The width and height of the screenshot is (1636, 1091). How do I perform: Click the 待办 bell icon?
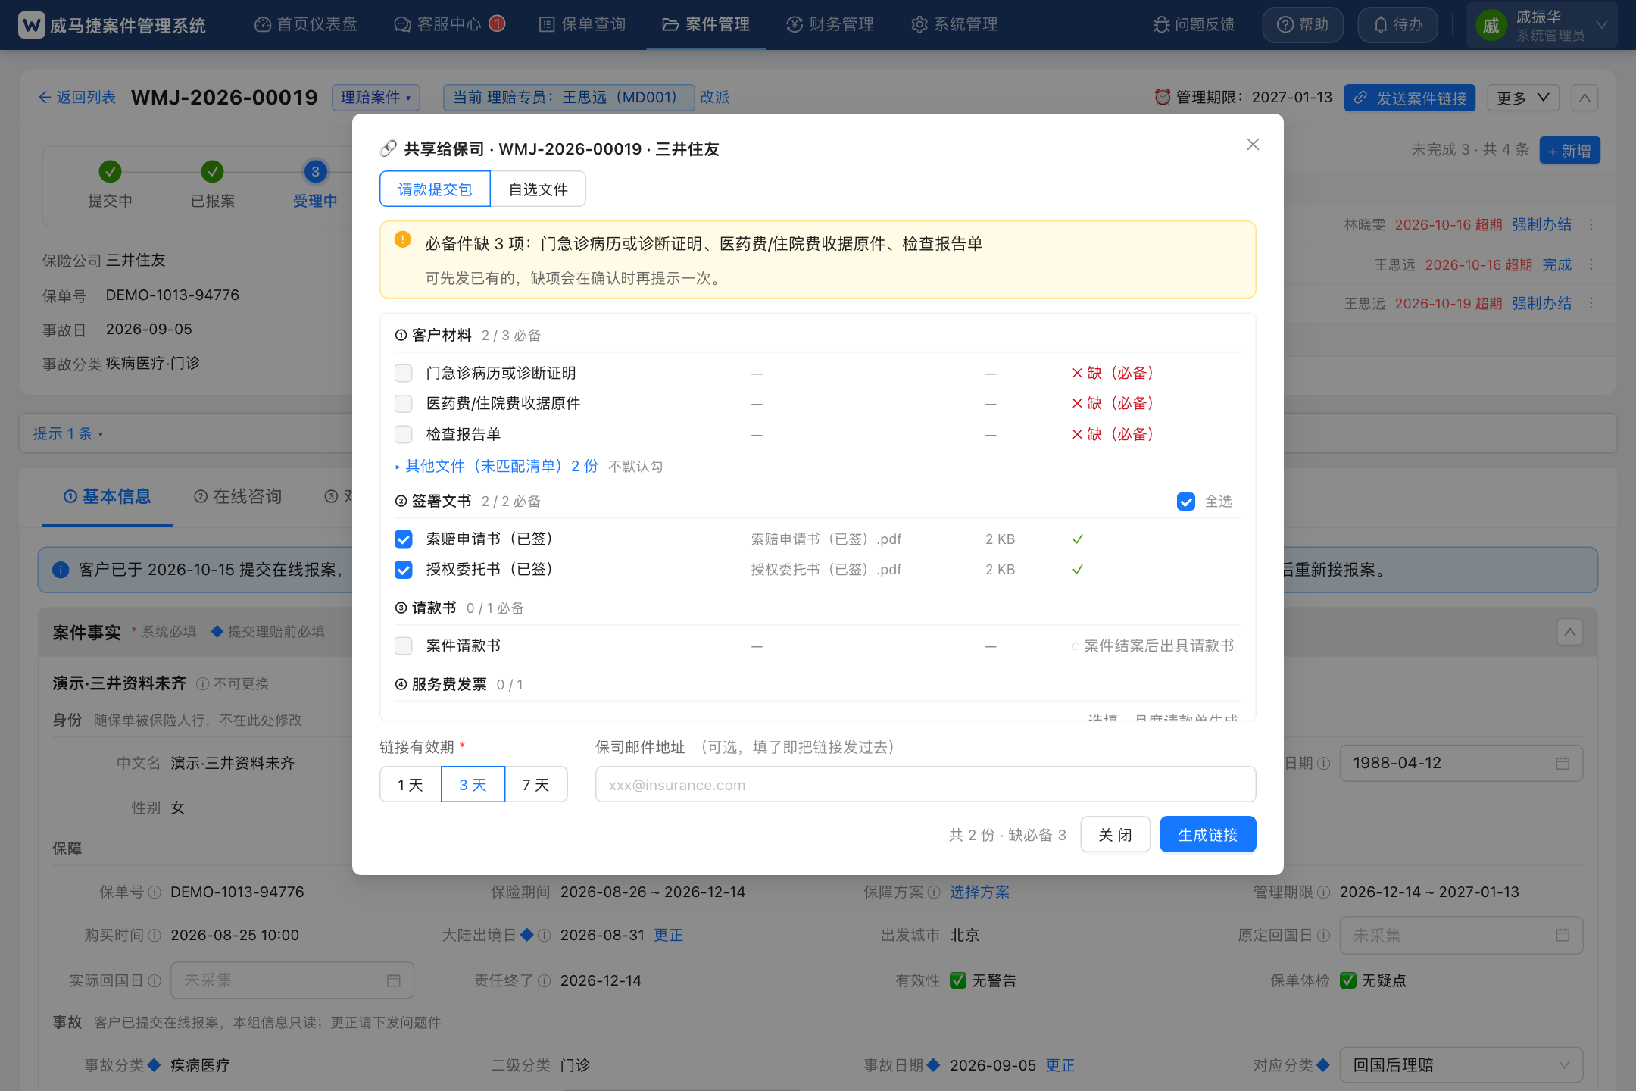pyautogui.click(x=1381, y=25)
